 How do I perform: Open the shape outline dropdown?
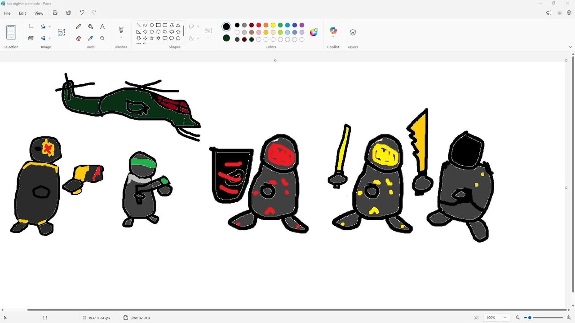pyautogui.click(x=198, y=26)
